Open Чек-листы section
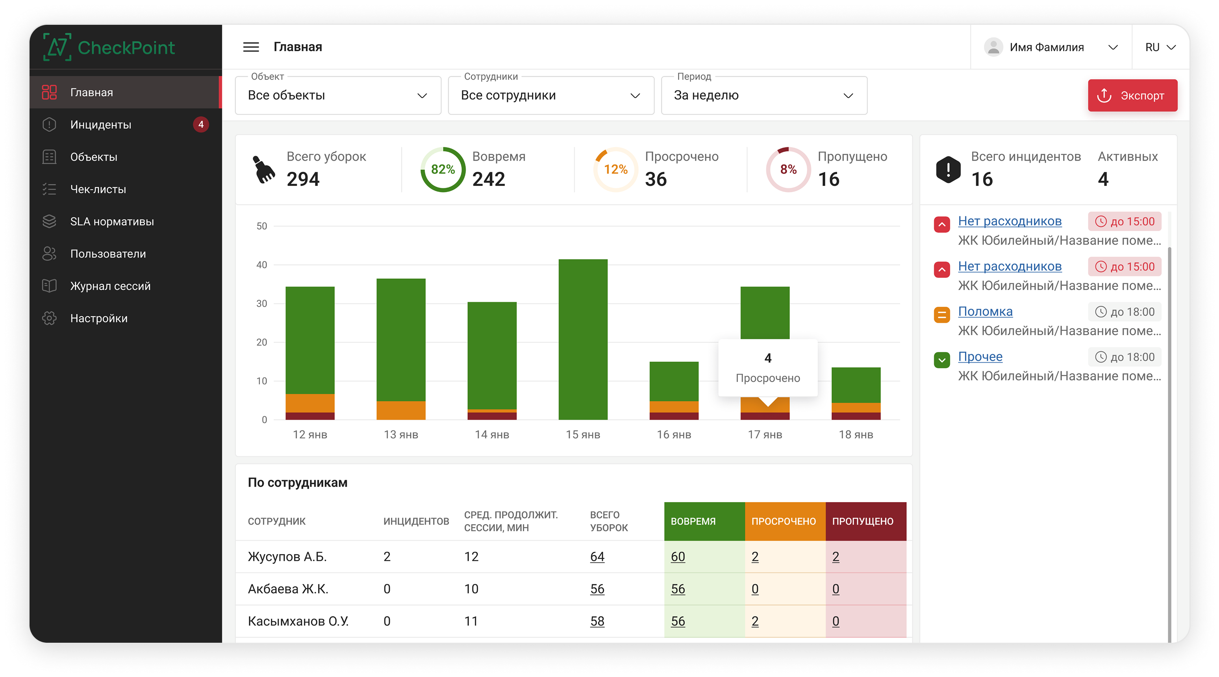Viewport: 1219px width, 677px height. [x=125, y=189]
